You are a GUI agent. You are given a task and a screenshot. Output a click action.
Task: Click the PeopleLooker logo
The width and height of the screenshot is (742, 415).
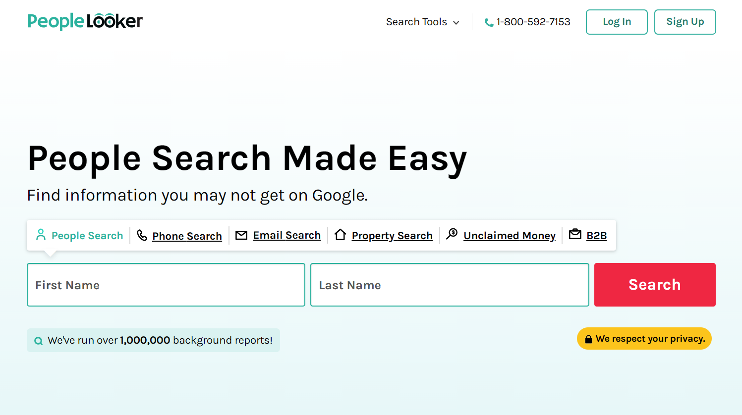[x=85, y=21]
